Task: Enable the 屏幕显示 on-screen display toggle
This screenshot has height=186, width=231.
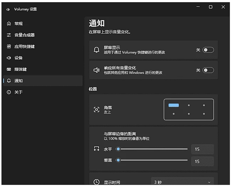Action: point(208,50)
